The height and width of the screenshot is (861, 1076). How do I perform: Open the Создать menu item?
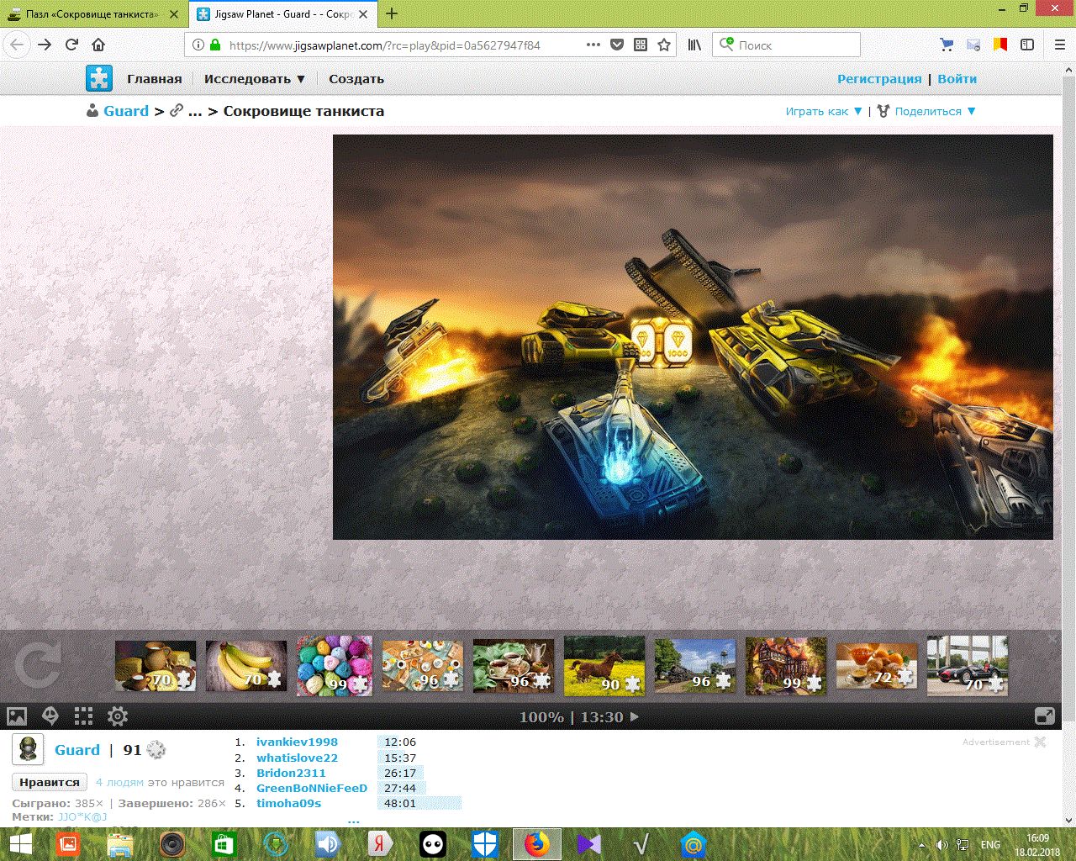[x=356, y=79]
